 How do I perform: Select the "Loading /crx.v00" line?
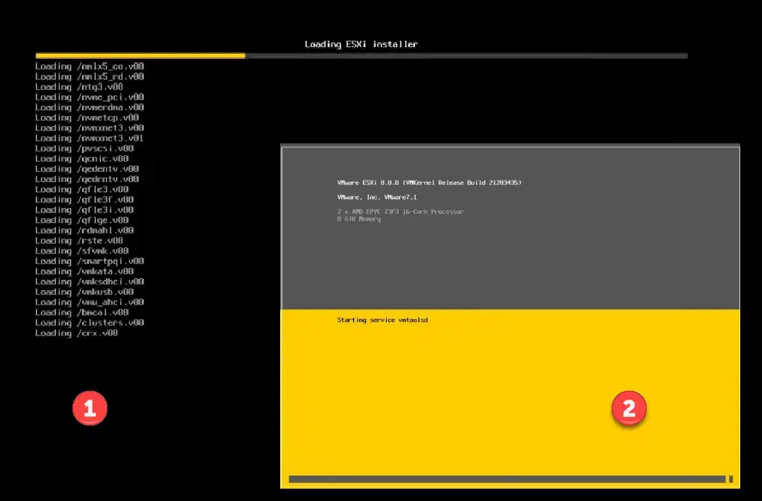[76, 333]
